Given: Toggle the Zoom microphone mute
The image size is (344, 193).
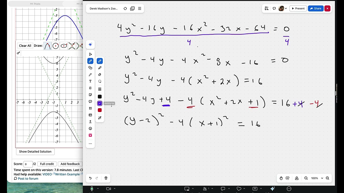Looking at the screenshot, I should coord(92,189).
